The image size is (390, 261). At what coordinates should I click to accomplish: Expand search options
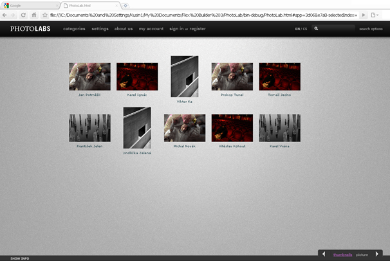[371, 29]
